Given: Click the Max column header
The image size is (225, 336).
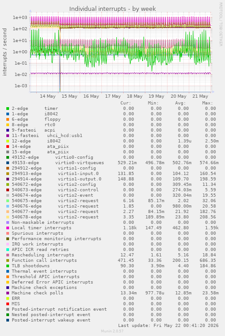Looking at the screenshot, I should tap(207, 103).
